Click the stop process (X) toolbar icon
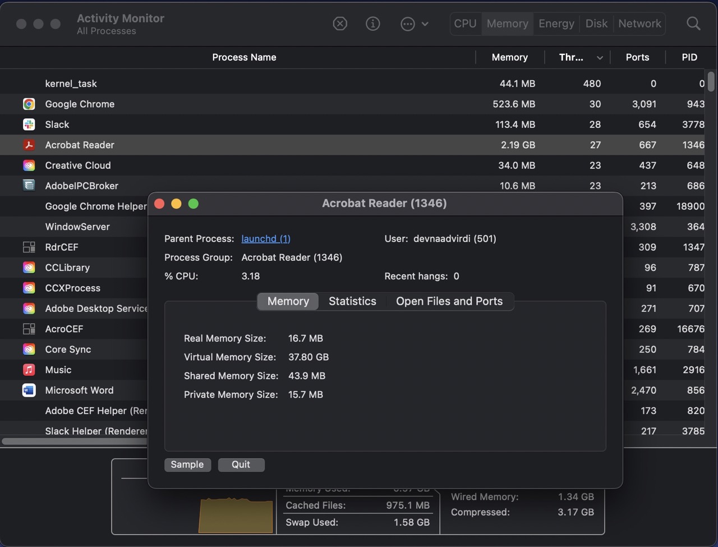 point(339,24)
